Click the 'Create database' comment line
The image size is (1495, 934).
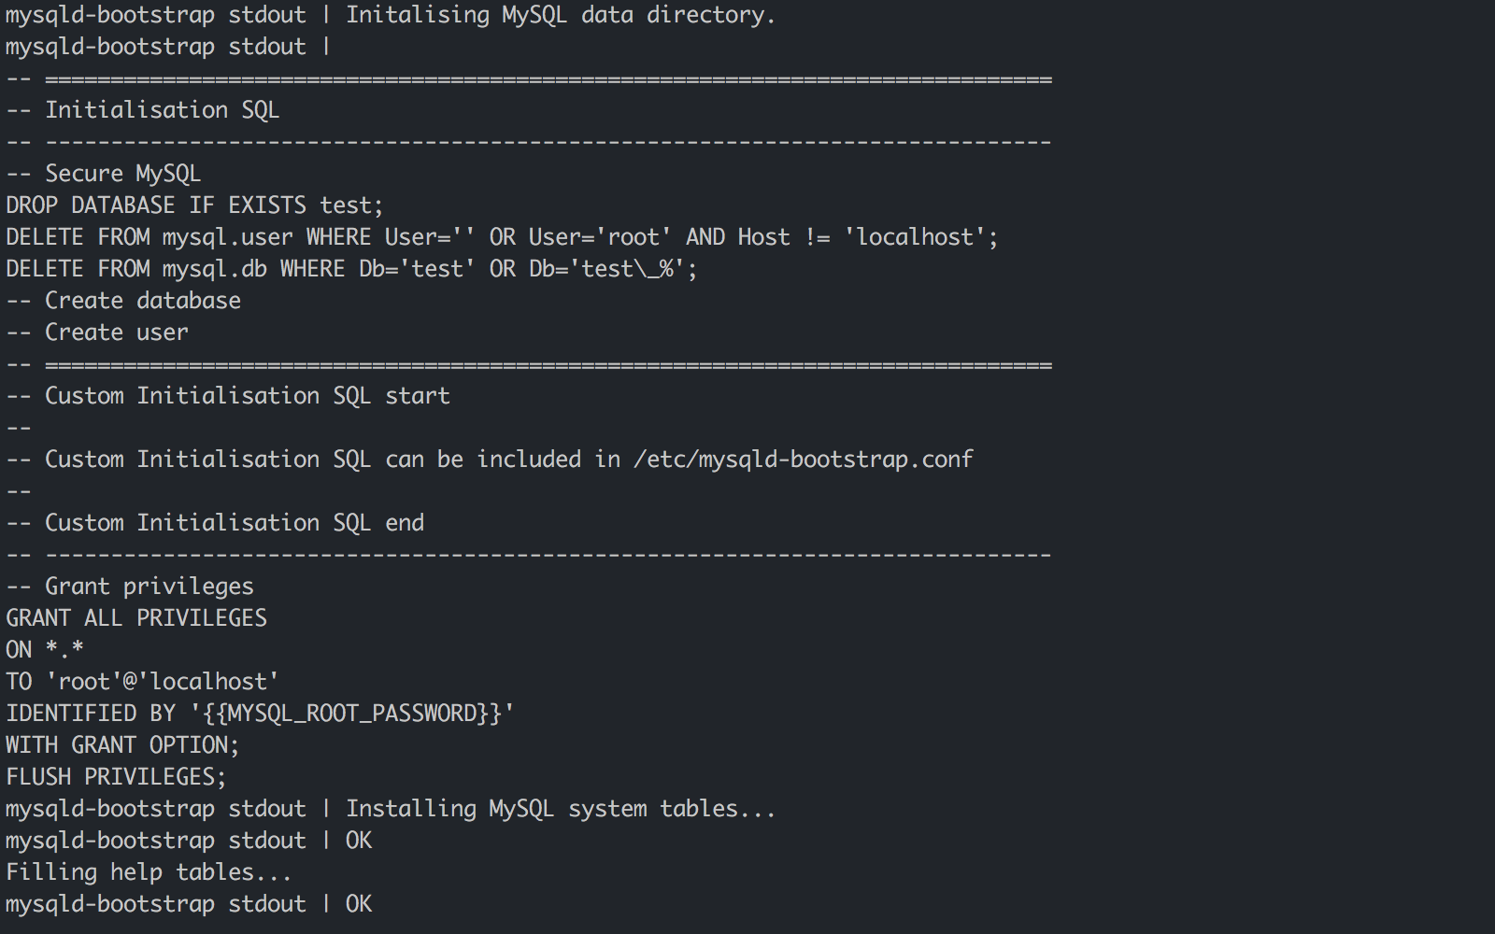point(142,301)
